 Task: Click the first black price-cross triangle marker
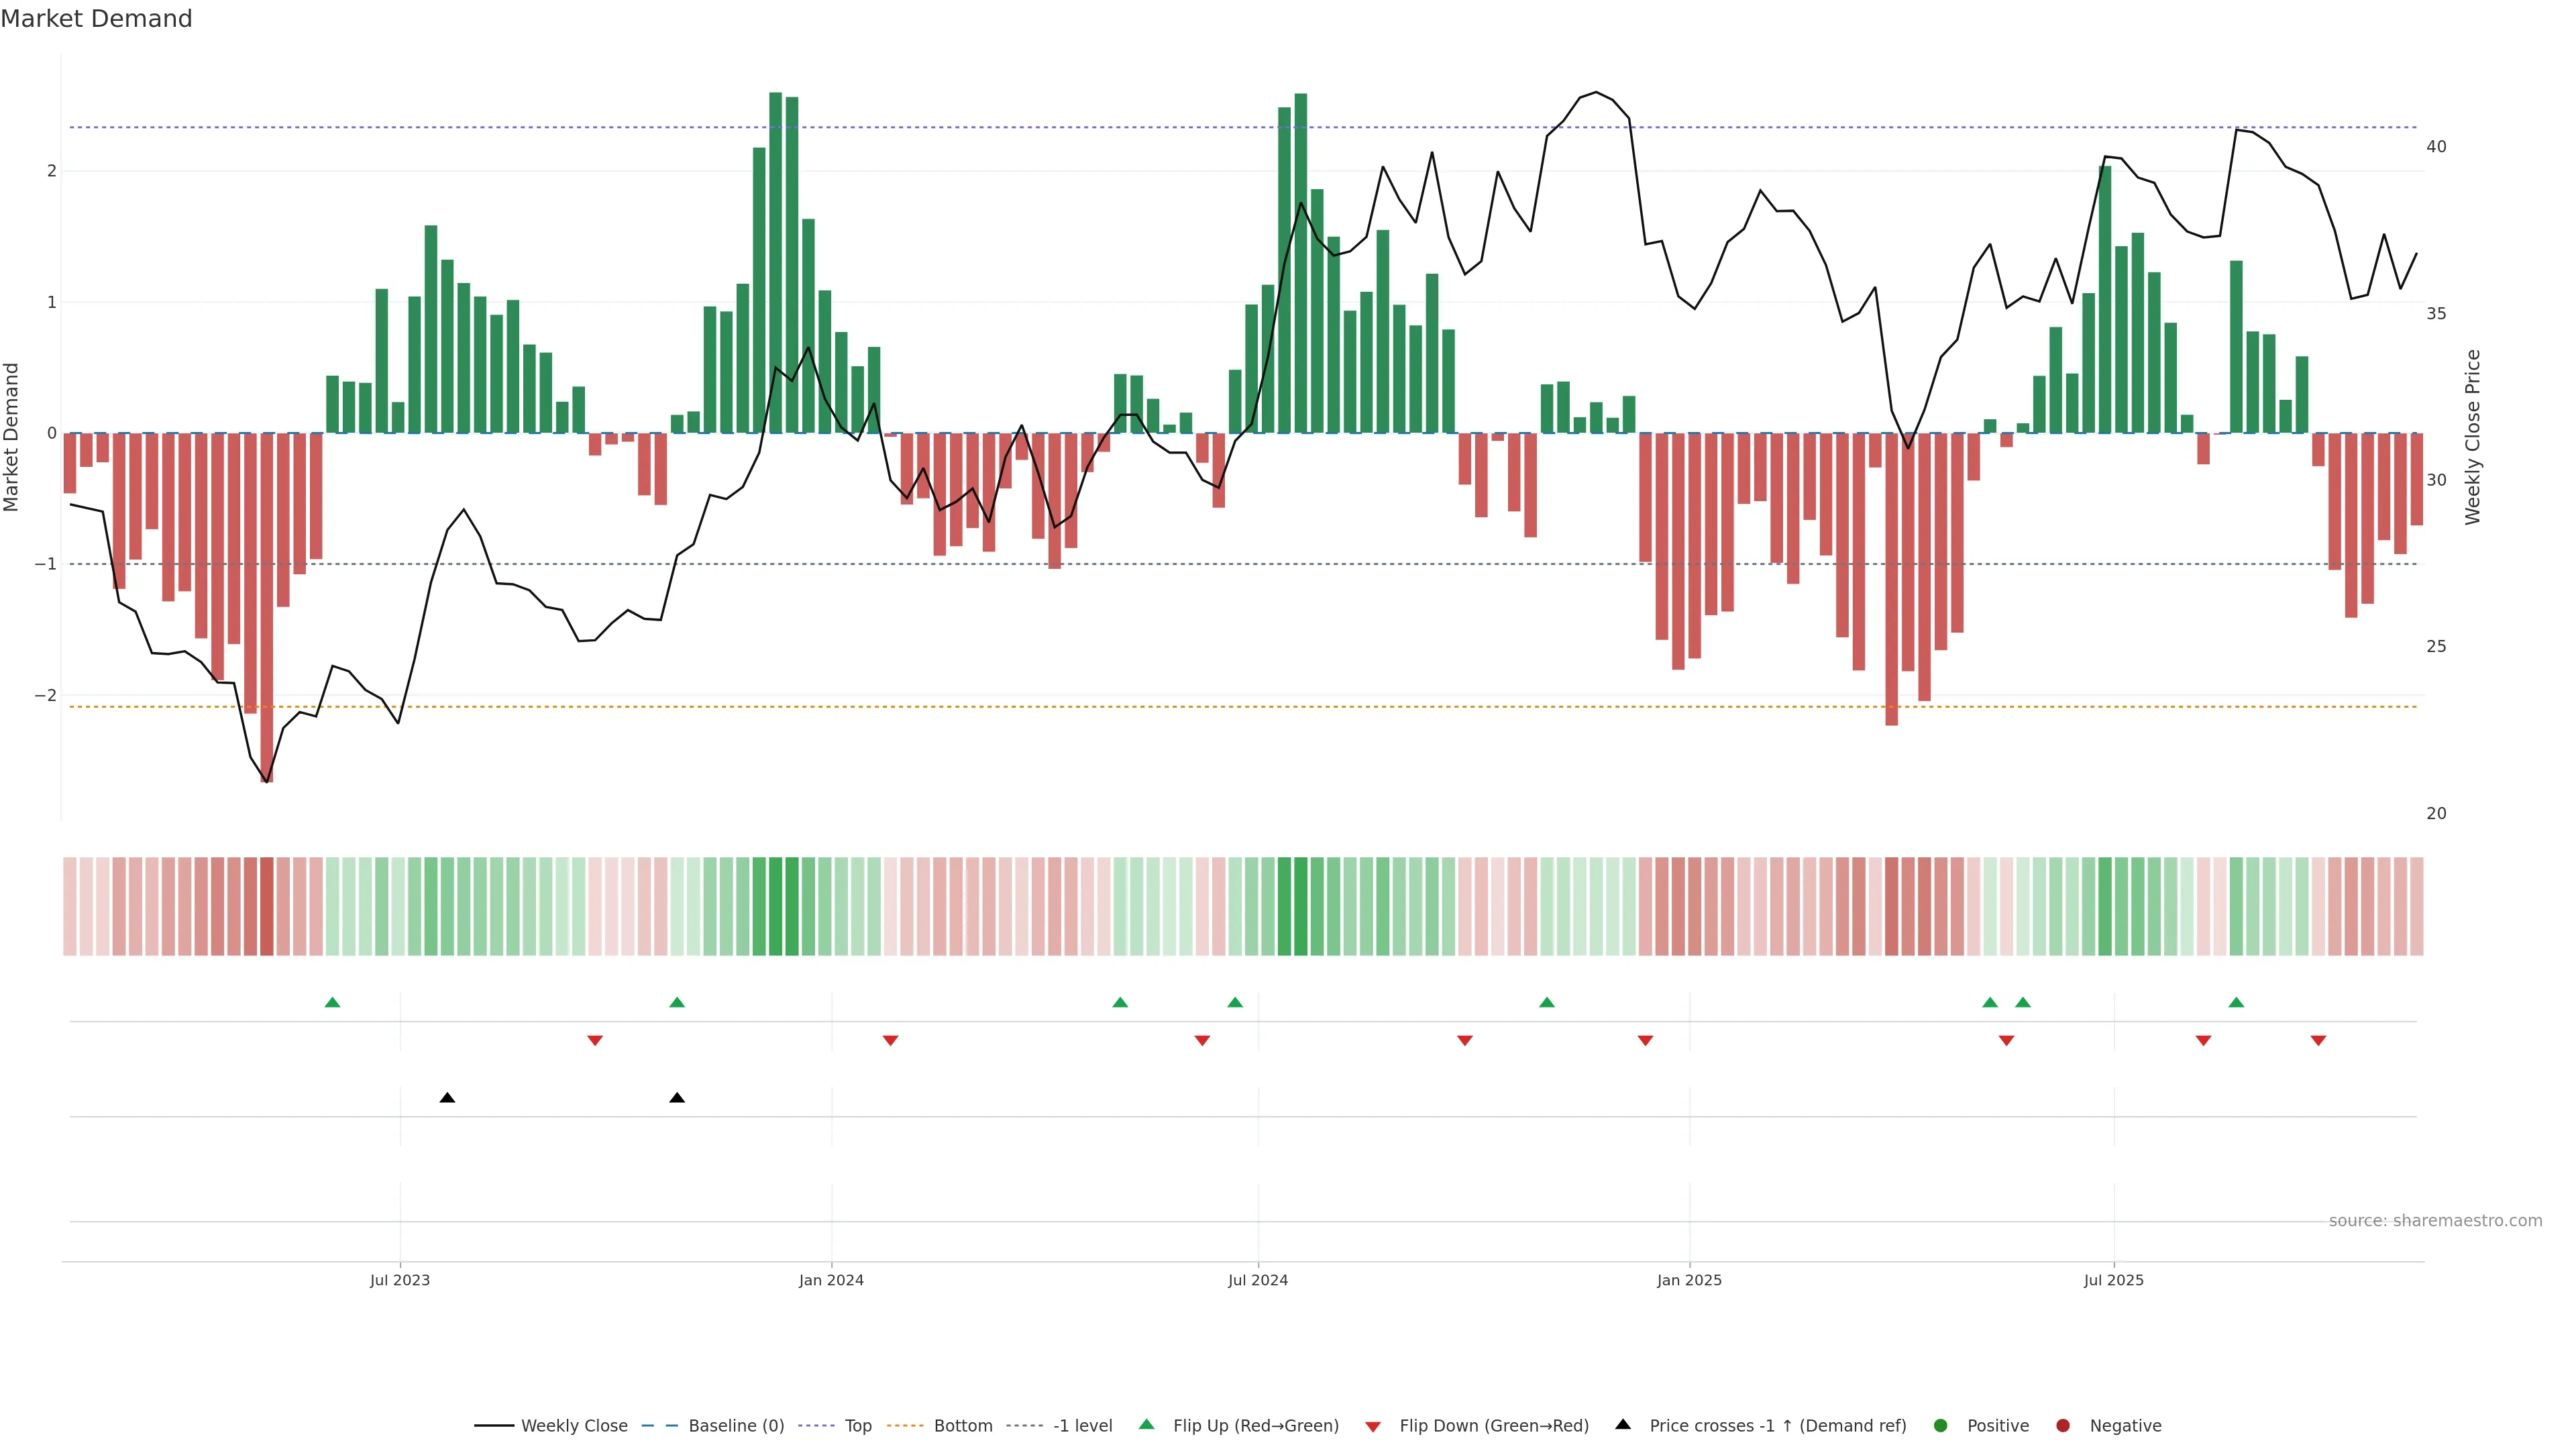click(447, 1098)
